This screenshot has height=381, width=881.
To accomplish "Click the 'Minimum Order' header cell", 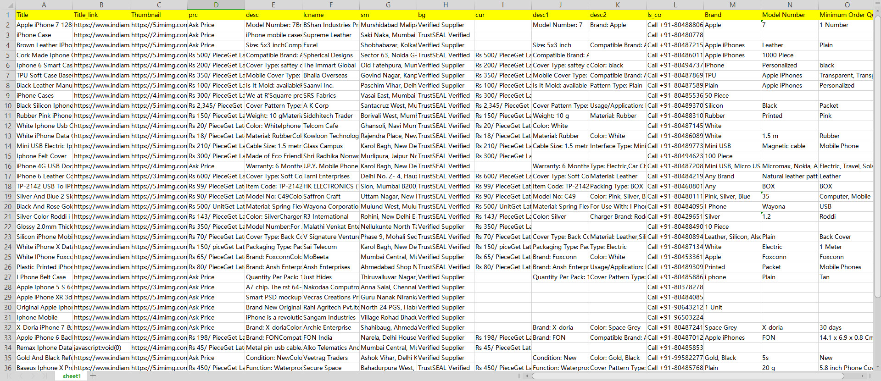I will coord(847,15).
